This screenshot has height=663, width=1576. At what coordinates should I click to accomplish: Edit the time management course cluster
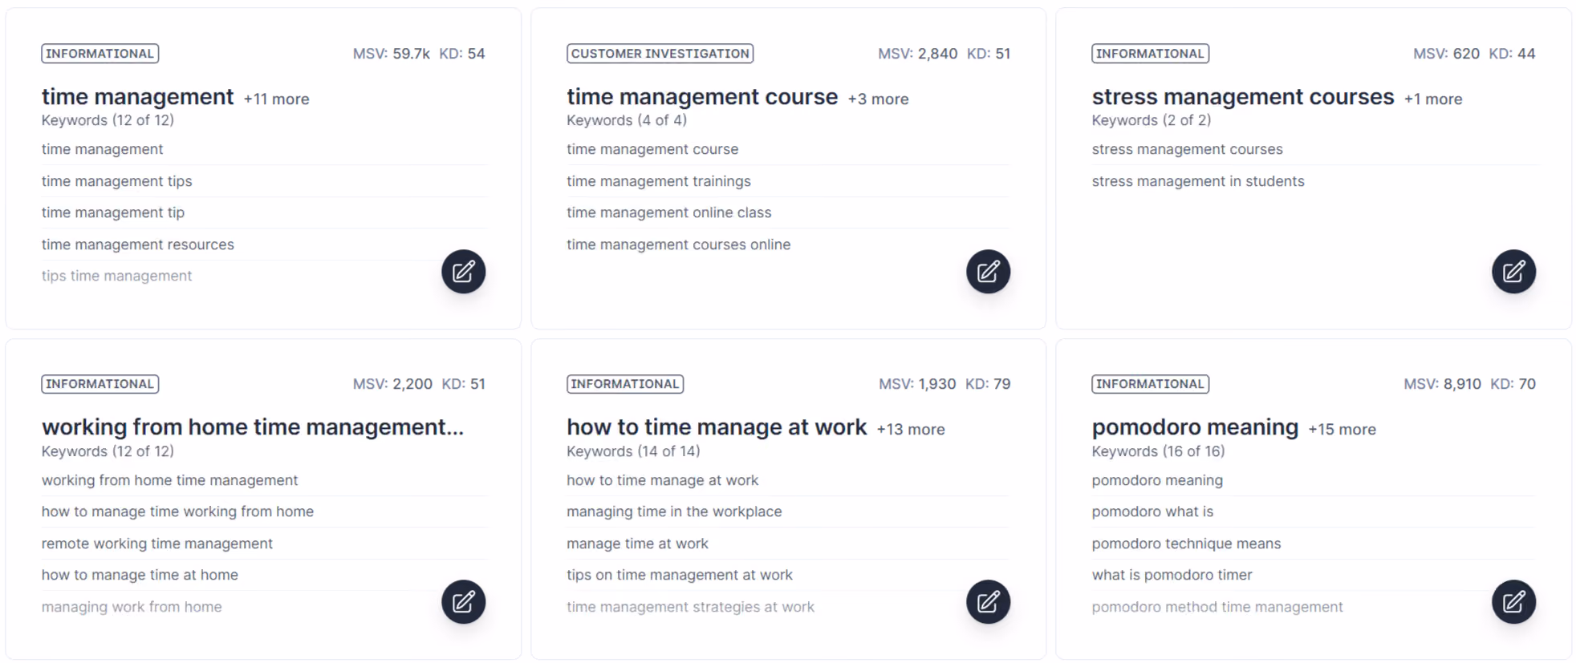click(988, 272)
